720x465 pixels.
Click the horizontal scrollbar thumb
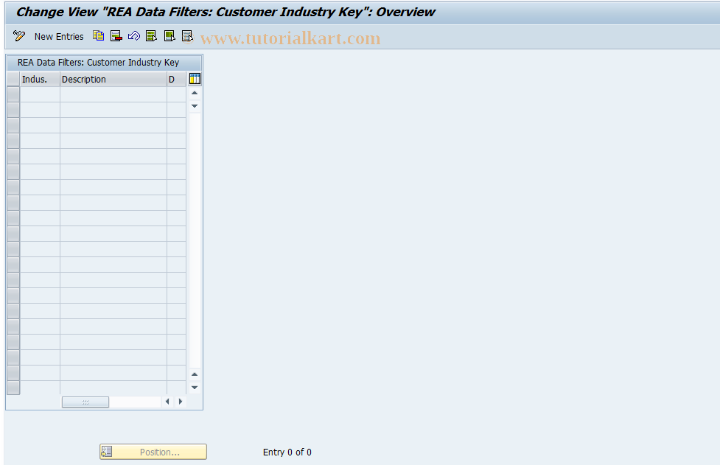click(85, 402)
